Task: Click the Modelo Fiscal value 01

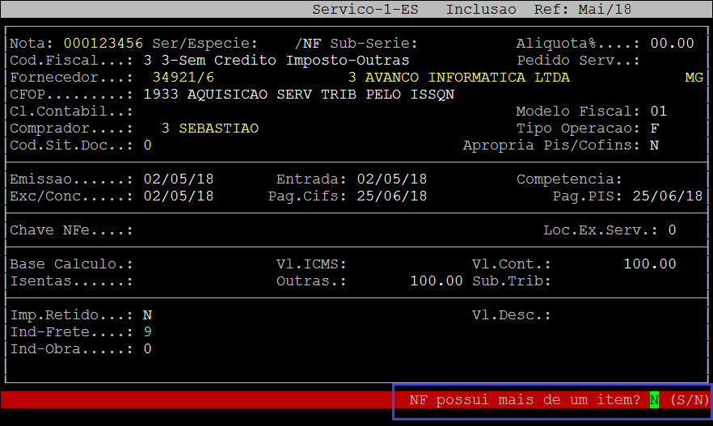Action: point(658,112)
